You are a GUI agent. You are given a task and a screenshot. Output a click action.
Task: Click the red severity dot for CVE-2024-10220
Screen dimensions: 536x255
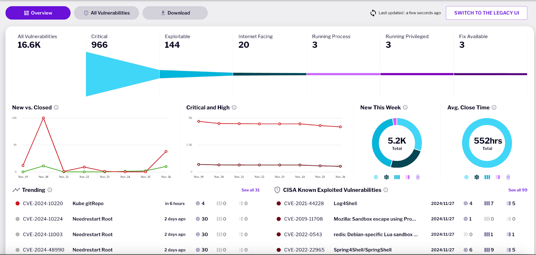[x=17, y=203]
